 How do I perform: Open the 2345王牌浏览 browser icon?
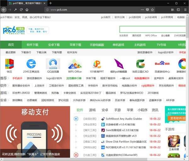[31, 64]
